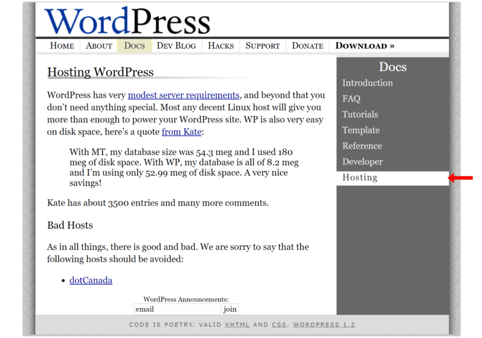Click the Download » link
The width and height of the screenshot is (482, 338).
[x=365, y=45]
